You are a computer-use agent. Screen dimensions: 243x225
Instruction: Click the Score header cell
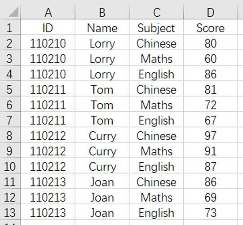point(211,27)
